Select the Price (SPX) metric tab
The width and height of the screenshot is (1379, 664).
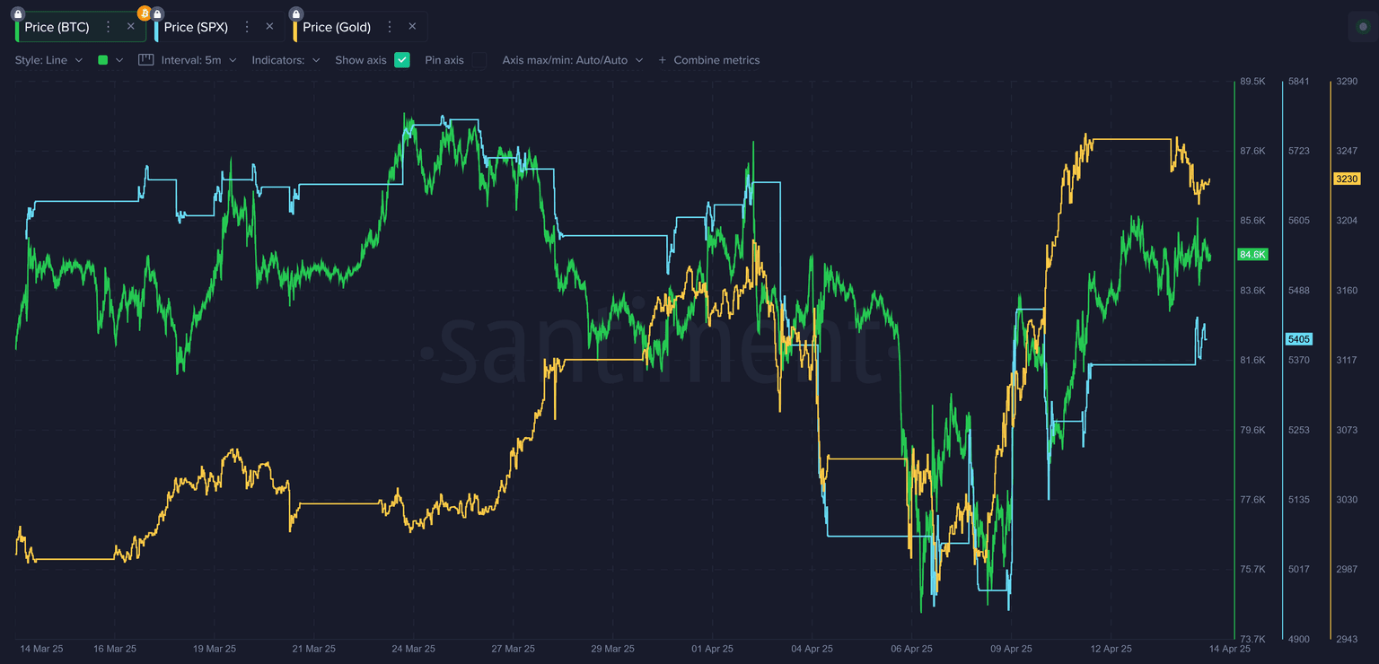pos(196,27)
